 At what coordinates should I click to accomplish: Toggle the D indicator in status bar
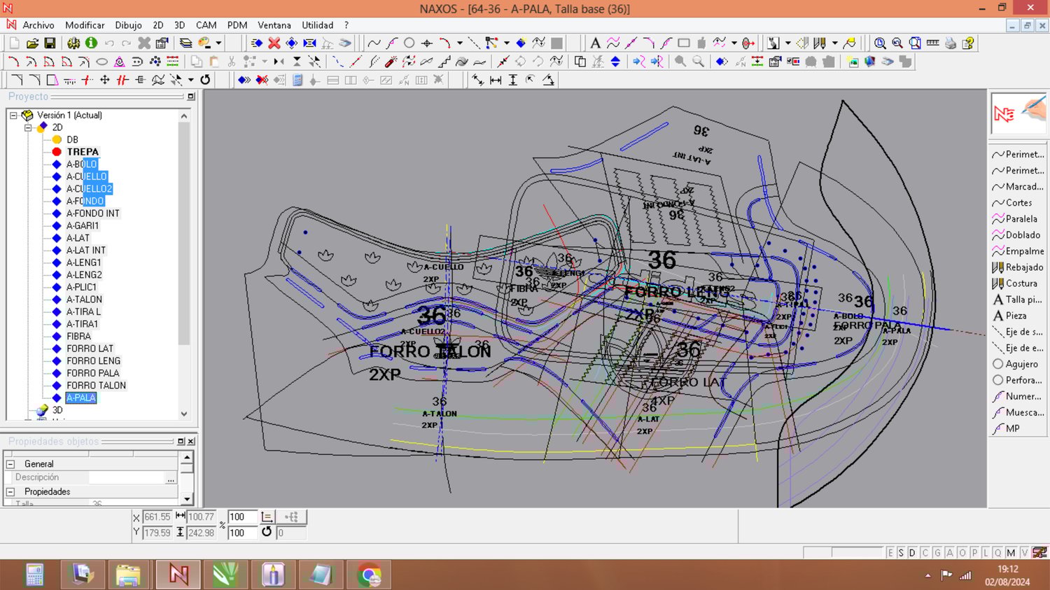(912, 553)
